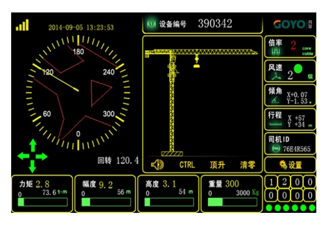Click the 力矩 torque progress bar

pyautogui.click(x=43, y=202)
